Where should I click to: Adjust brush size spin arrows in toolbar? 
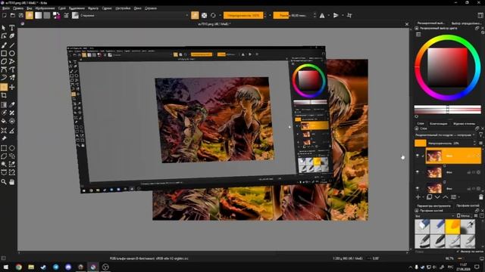click(x=315, y=15)
